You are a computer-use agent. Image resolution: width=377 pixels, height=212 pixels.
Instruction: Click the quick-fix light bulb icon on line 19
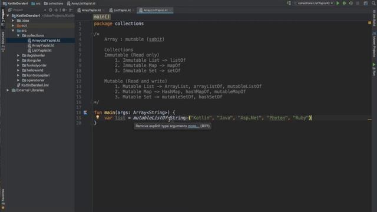98,117
